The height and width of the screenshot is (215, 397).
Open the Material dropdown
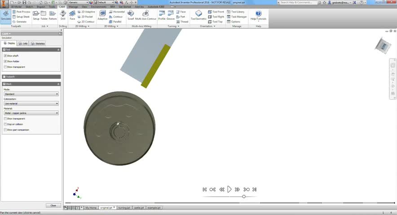[x=31, y=113]
